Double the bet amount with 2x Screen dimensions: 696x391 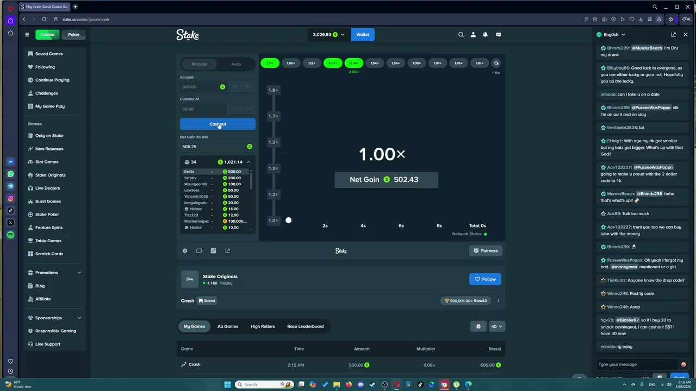tap(248, 87)
